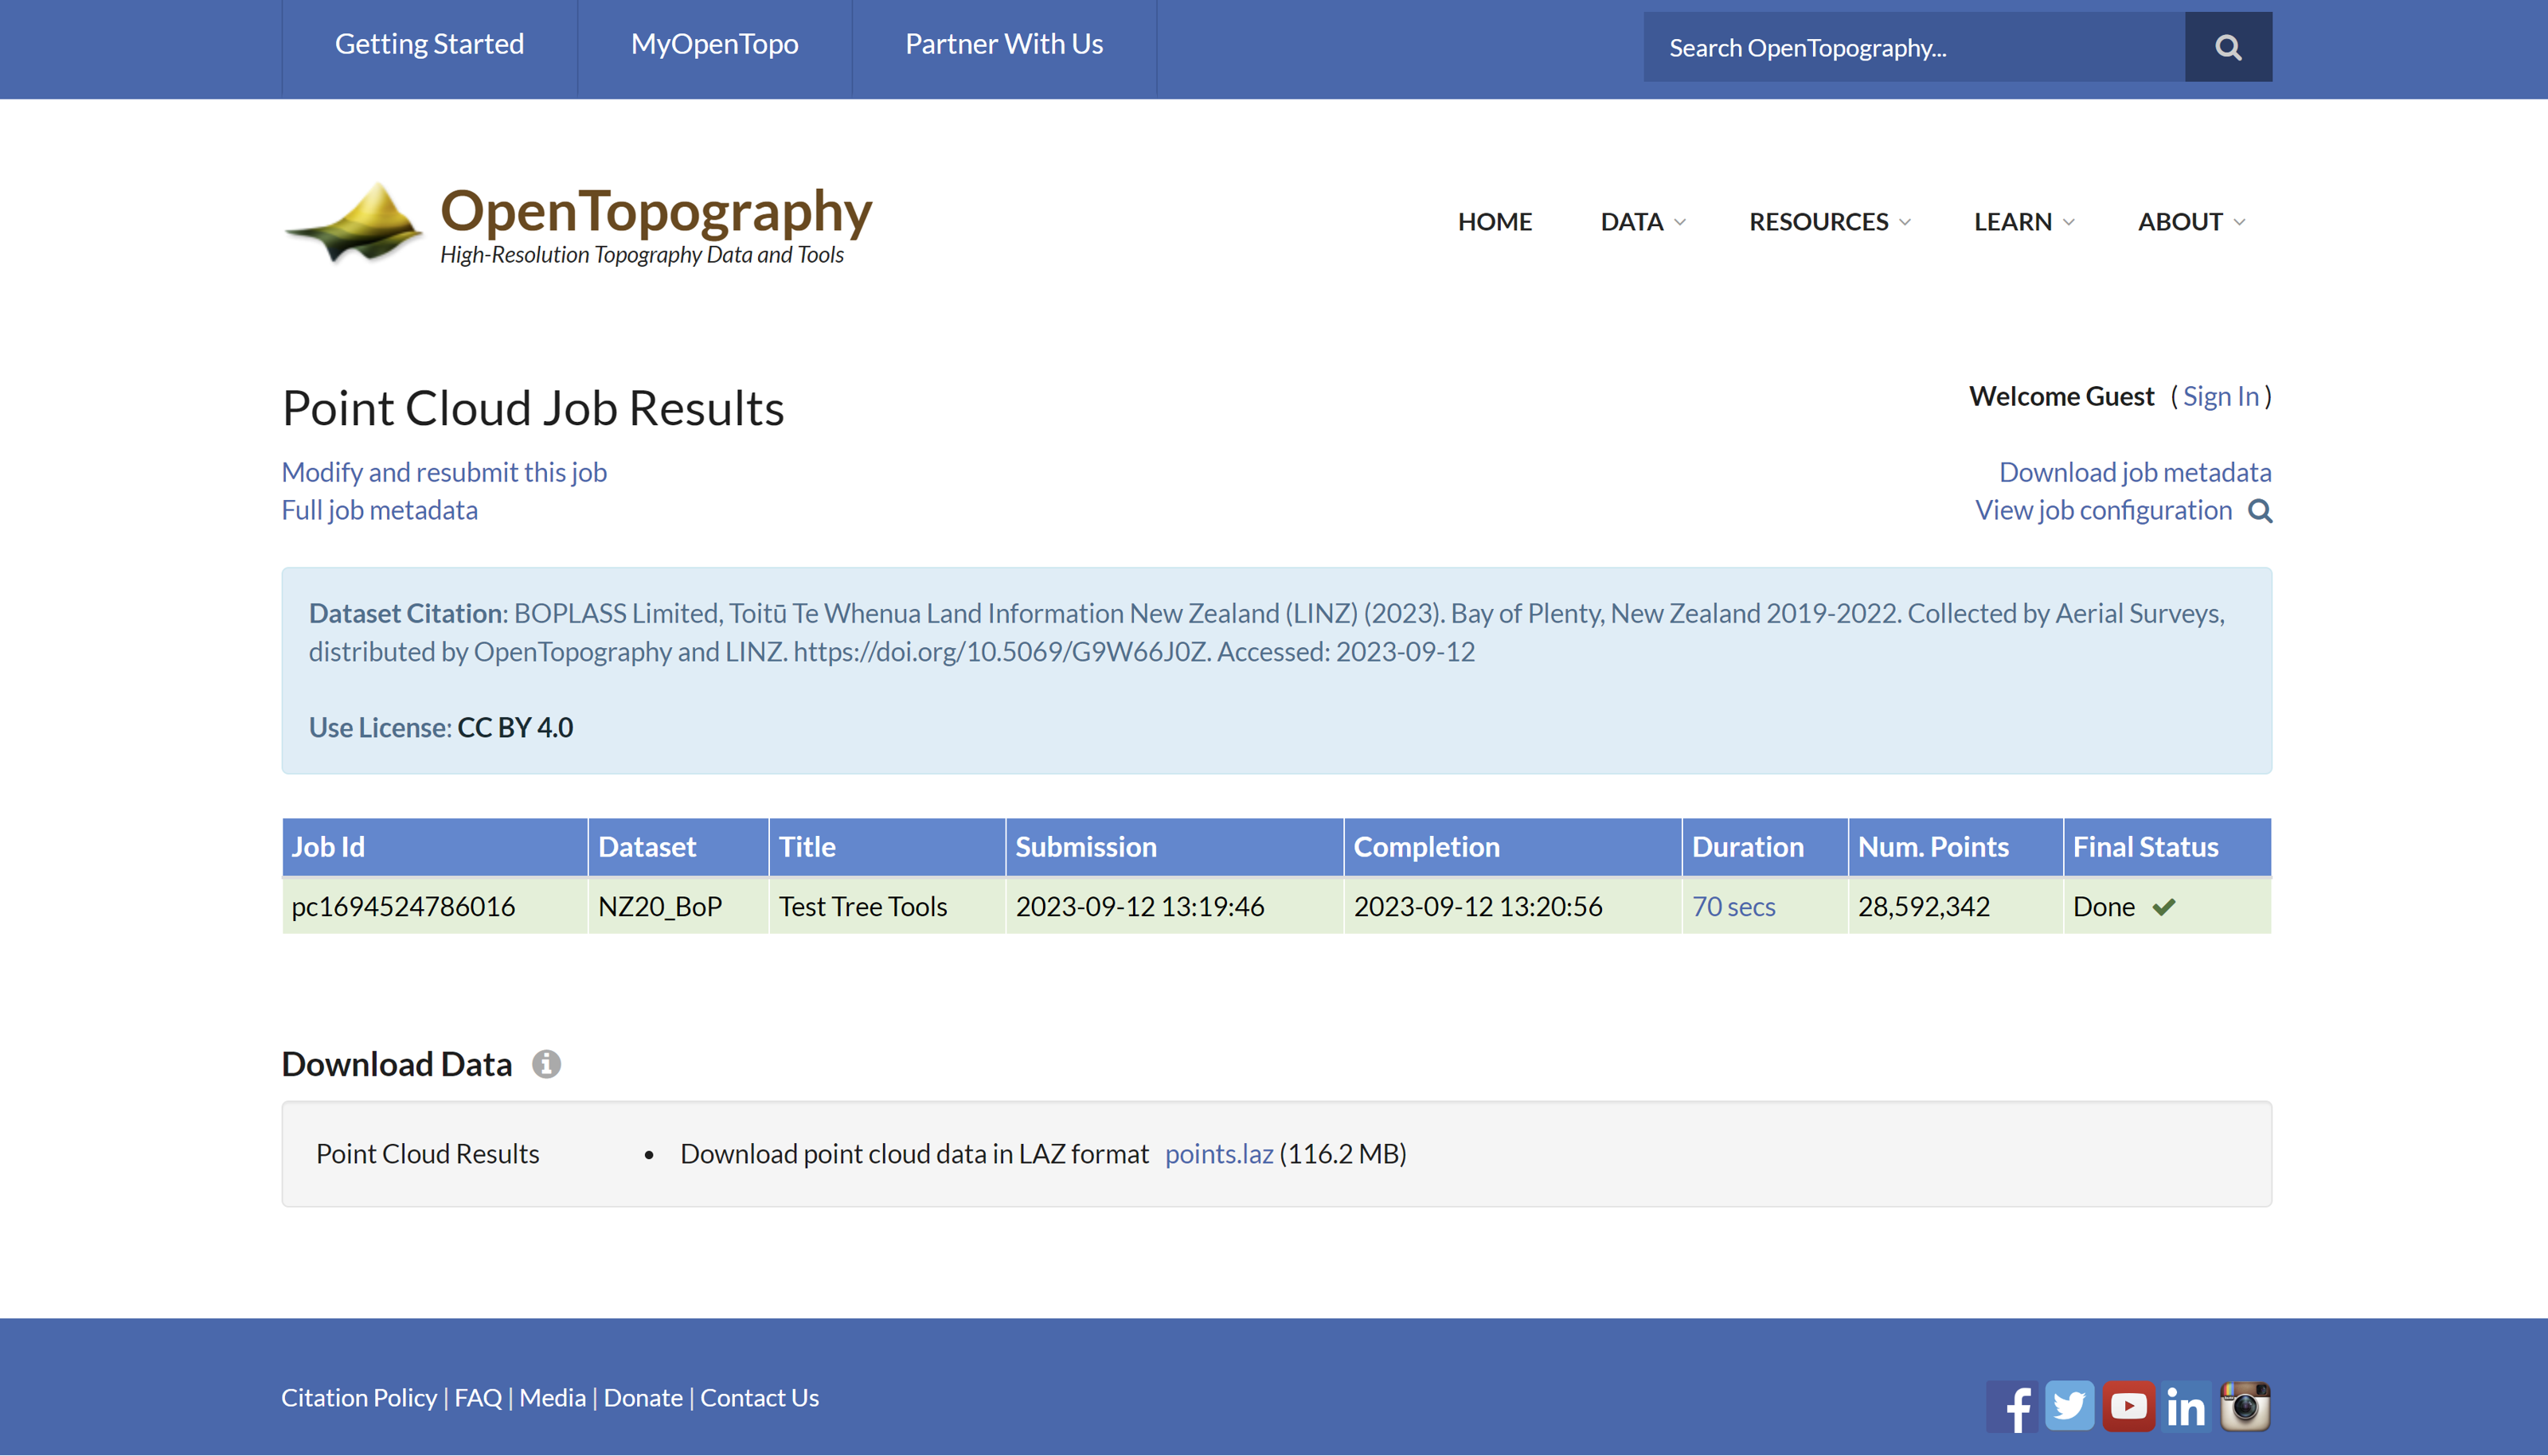Screen dimensions: 2548x1456
Task: Go to HOME in navigation
Action: pos(1494,222)
